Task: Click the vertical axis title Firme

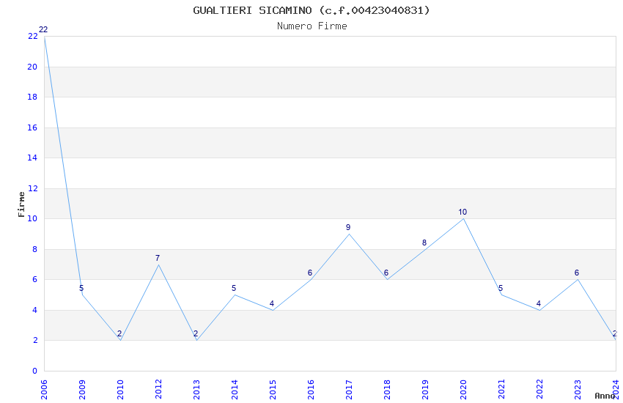Action: point(21,204)
